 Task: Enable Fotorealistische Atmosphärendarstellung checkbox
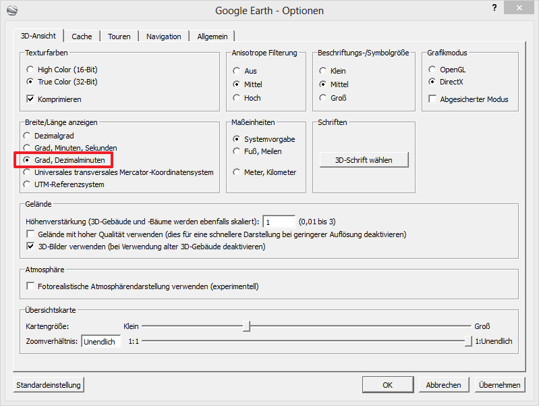[142, 286]
